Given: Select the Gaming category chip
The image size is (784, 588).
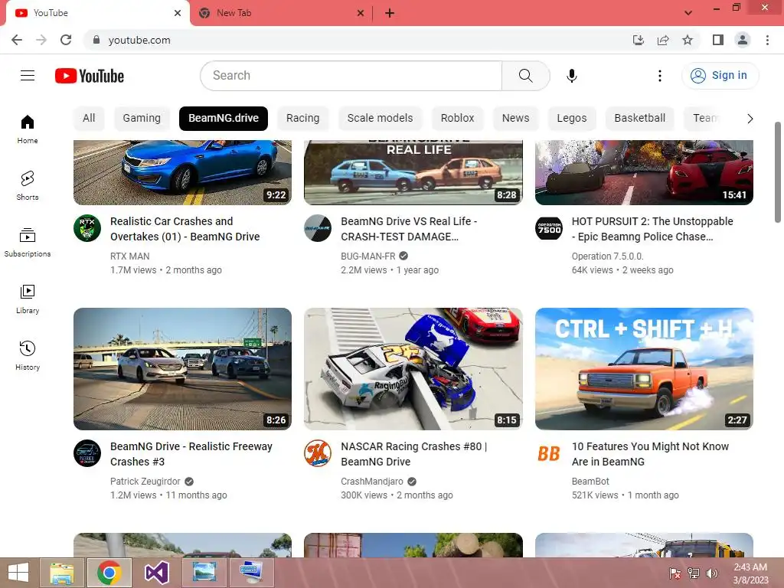Looking at the screenshot, I should (142, 119).
